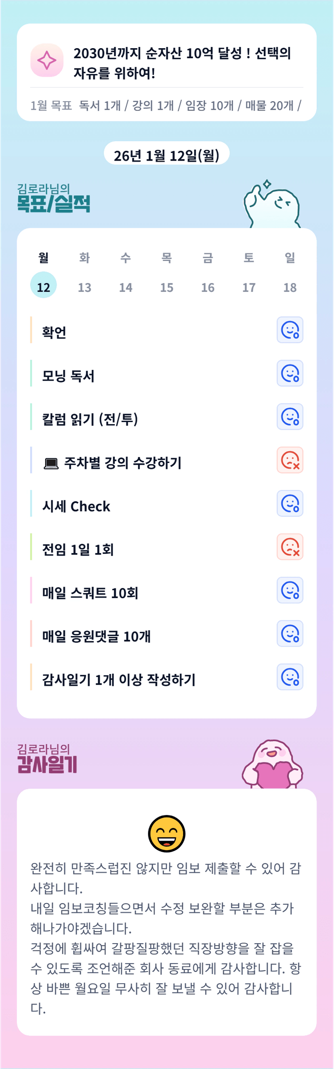Click the 시세 Check smiley icon

pos(290,503)
